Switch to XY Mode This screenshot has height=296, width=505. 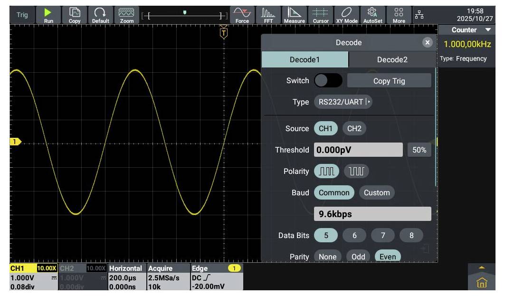347,15
